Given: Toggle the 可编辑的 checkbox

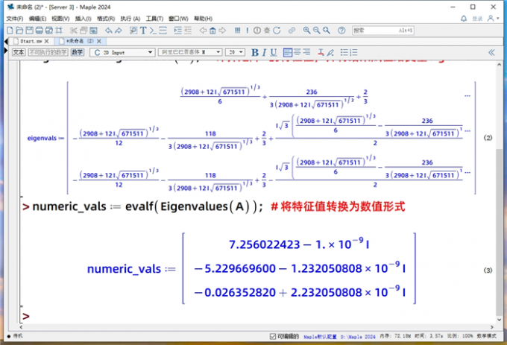Looking at the screenshot, I should pyautogui.click(x=273, y=337).
